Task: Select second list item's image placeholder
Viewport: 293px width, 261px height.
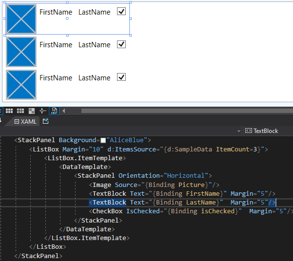Action: pyautogui.click(x=21, y=52)
